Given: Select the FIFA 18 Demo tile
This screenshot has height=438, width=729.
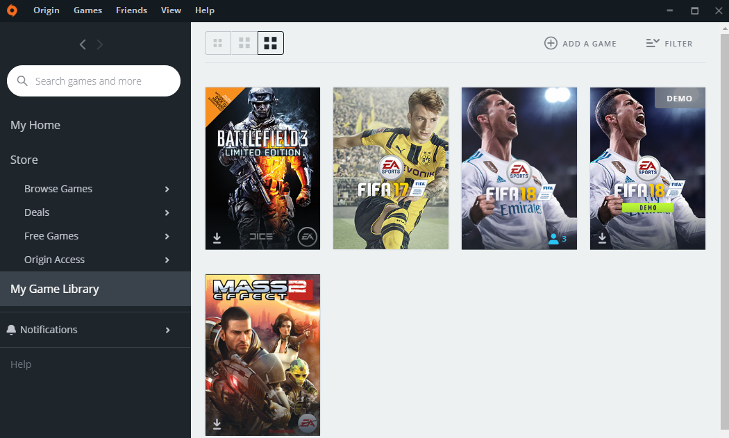Looking at the screenshot, I should pyautogui.click(x=648, y=168).
